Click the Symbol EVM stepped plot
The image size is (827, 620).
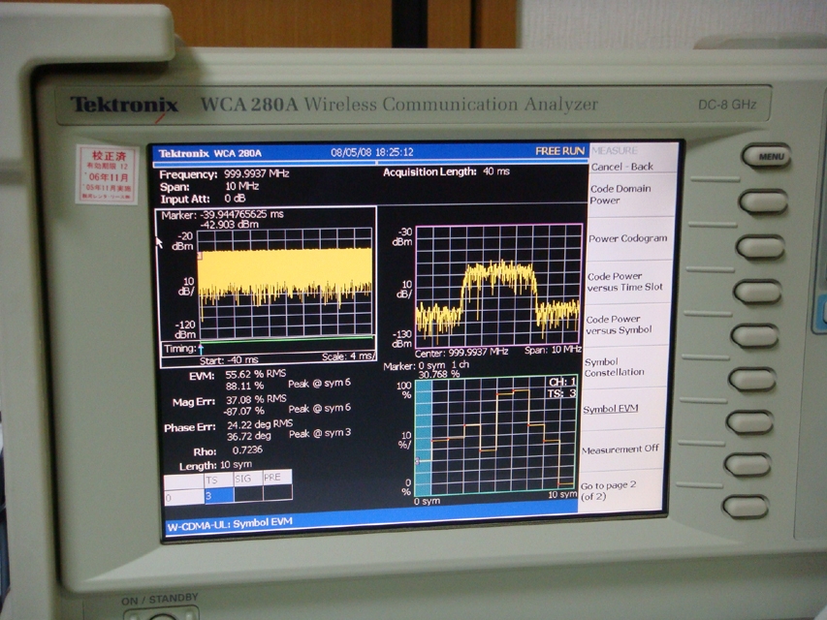point(495,436)
